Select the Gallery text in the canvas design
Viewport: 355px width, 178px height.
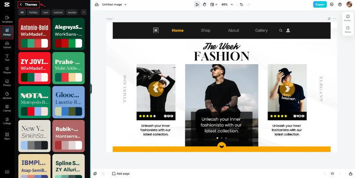coord(261,30)
